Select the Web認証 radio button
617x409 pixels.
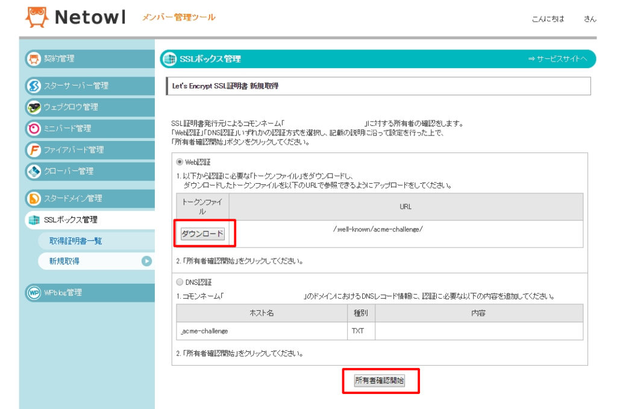pyautogui.click(x=180, y=161)
